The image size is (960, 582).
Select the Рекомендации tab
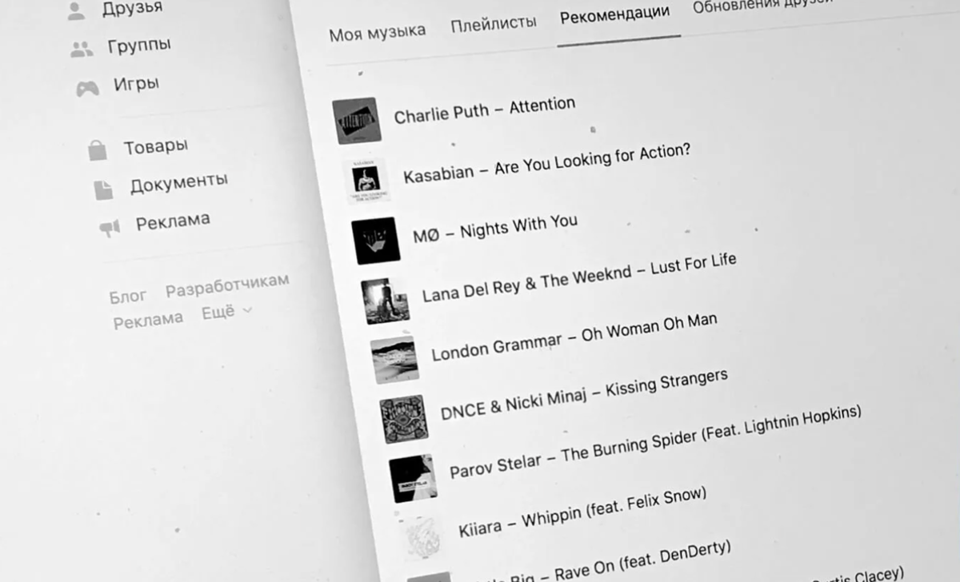click(615, 17)
